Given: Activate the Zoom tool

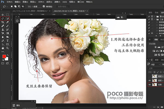Looking at the screenshot, I should tap(7, 48).
